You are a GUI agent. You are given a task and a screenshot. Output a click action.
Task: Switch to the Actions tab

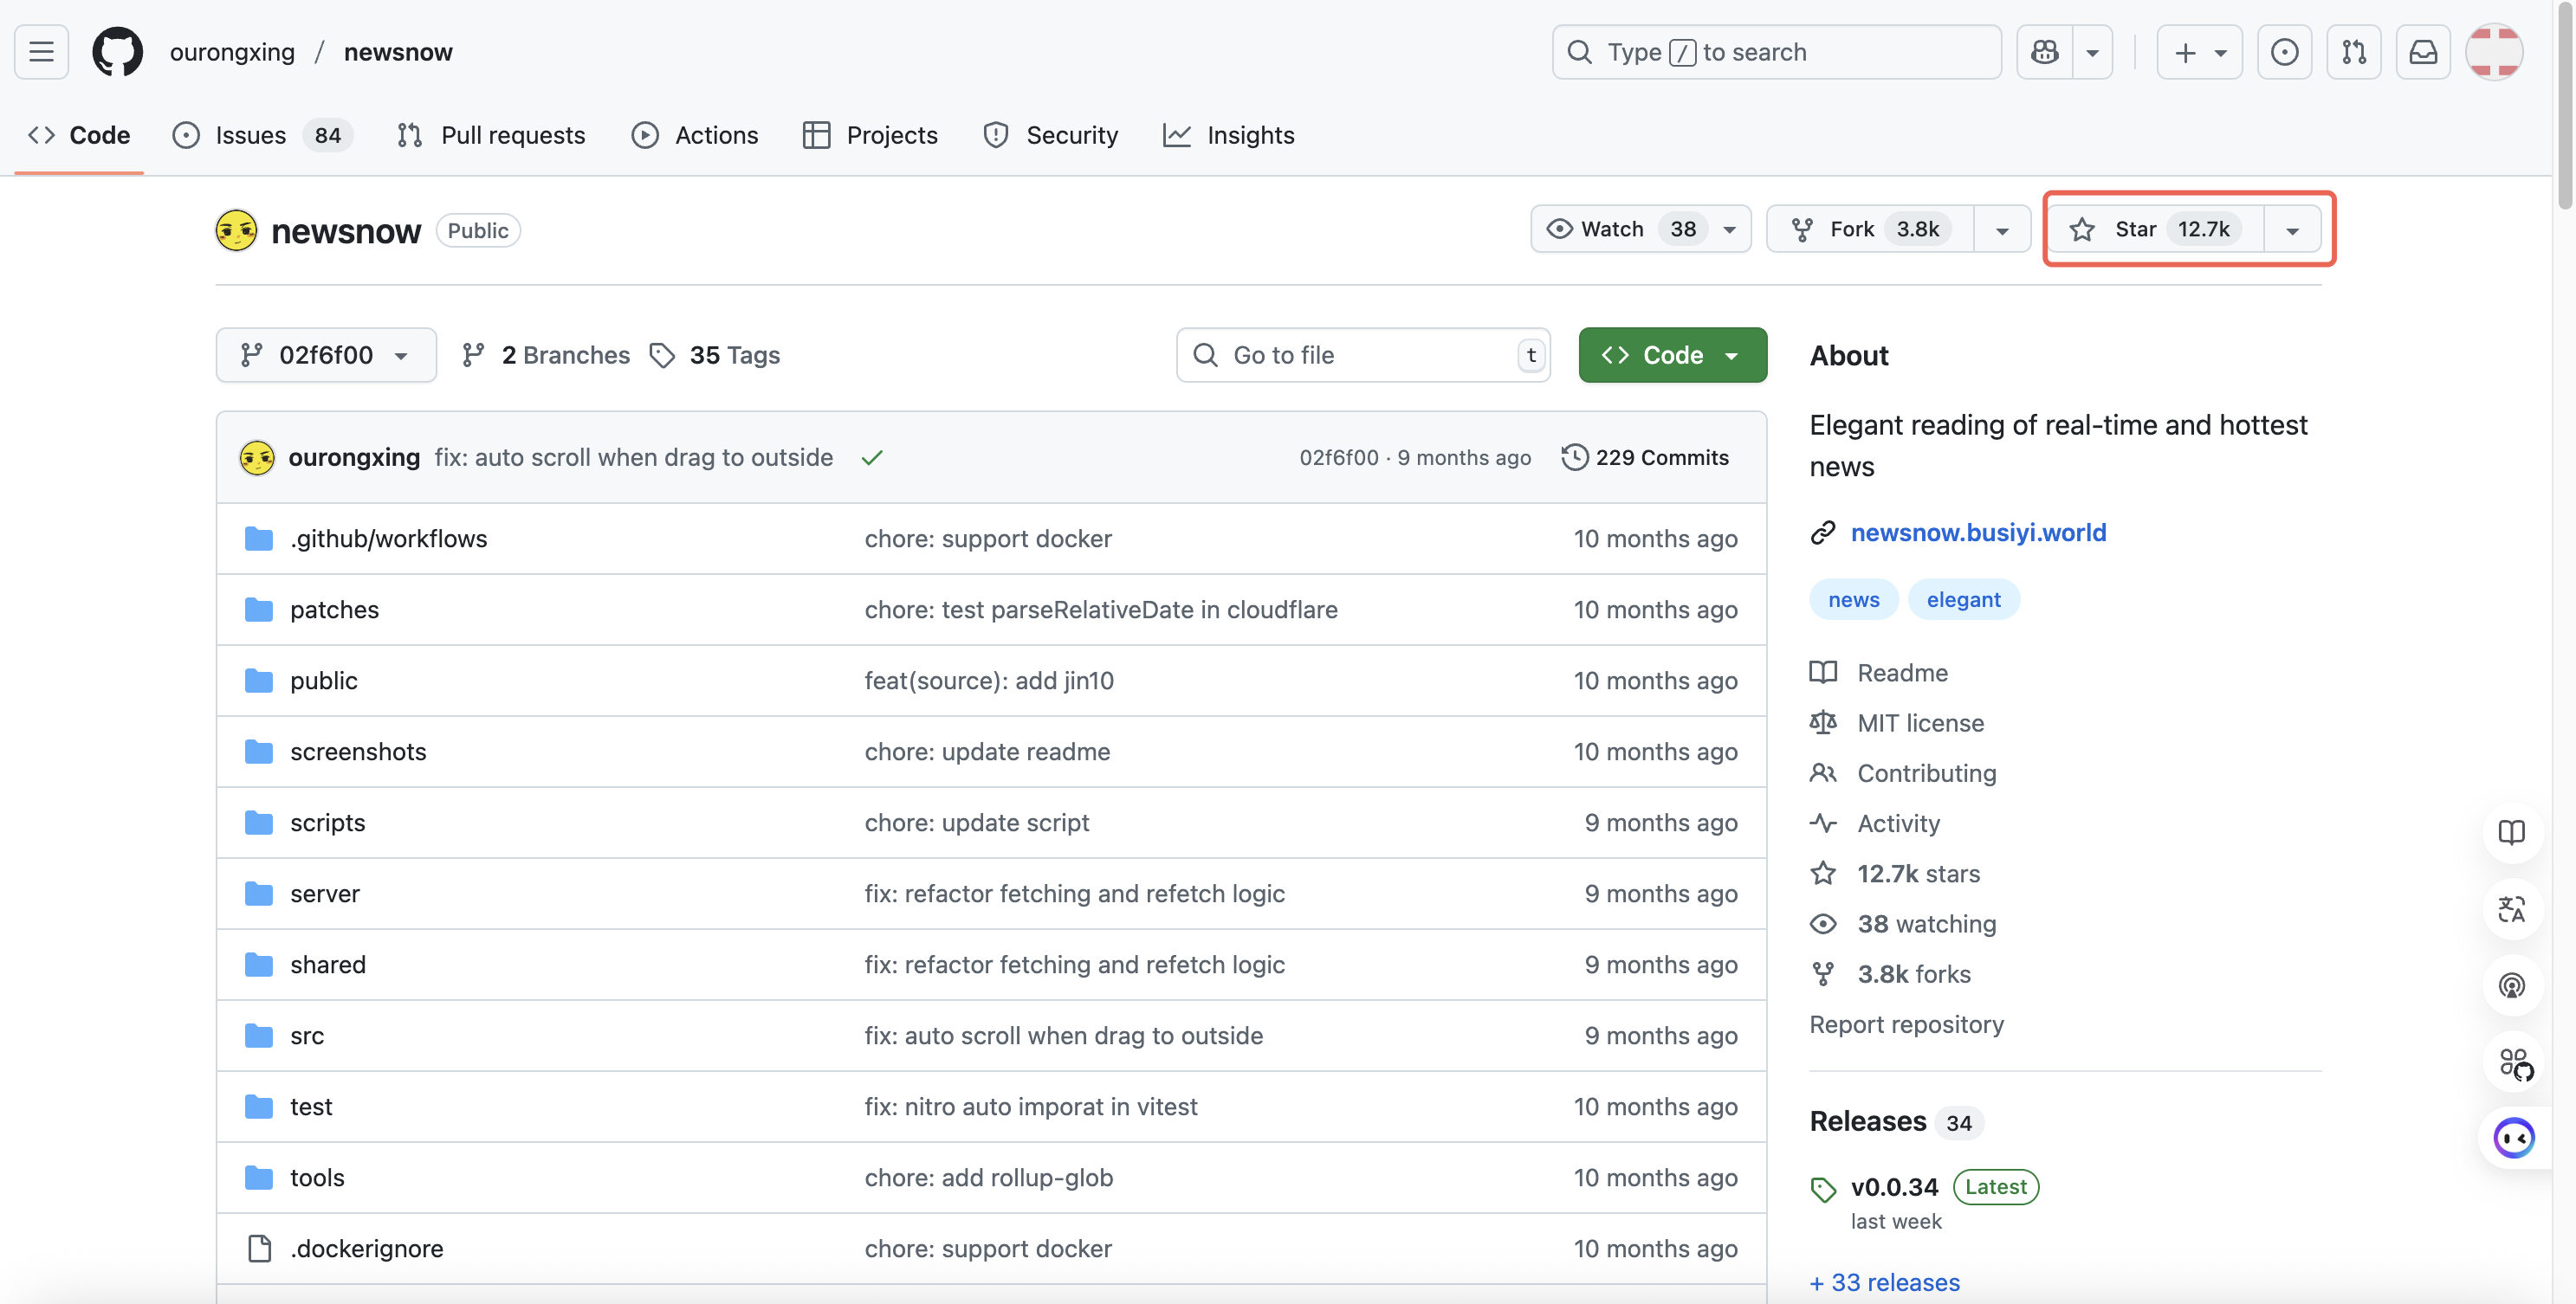(695, 135)
